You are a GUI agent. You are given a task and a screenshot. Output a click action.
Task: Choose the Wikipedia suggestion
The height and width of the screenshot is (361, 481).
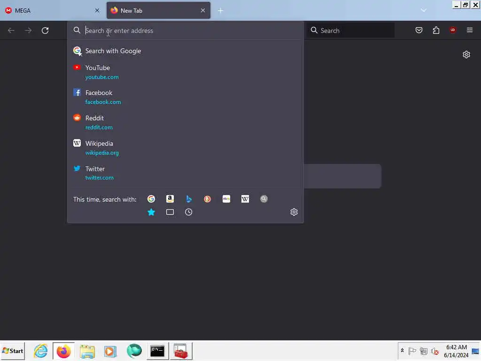185,148
